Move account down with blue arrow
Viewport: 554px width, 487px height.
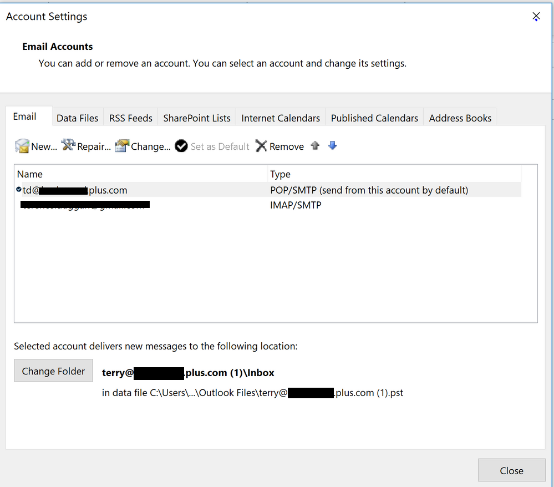click(333, 146)
